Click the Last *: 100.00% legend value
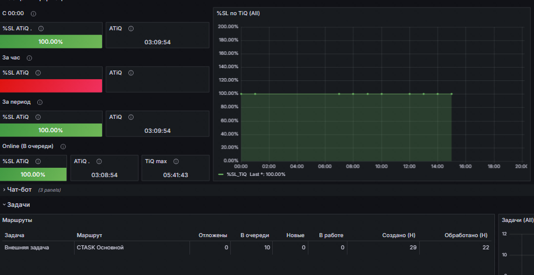This screenshot has width=534, height=275. coord(268,174)
